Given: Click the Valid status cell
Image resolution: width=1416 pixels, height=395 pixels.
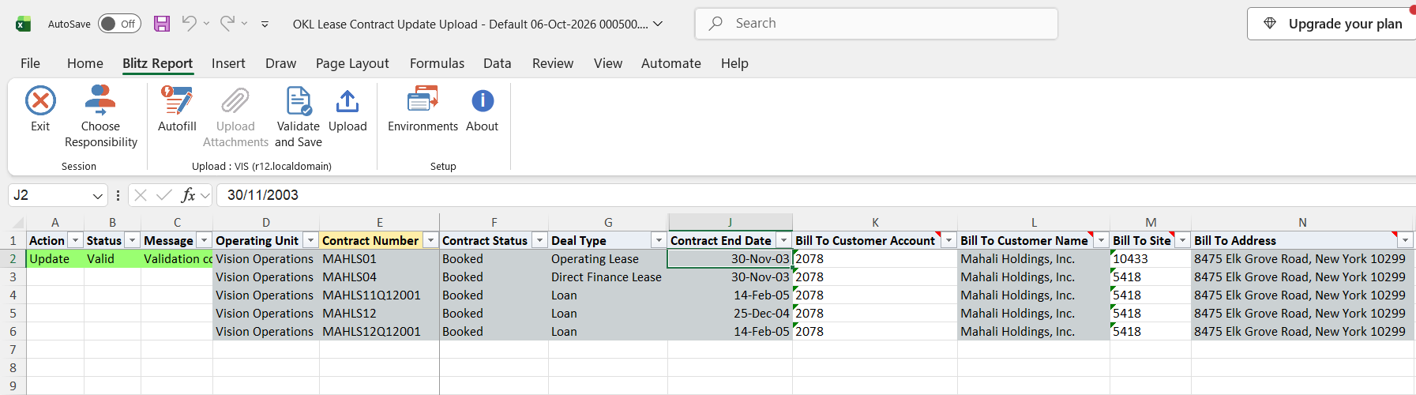Looking at the screenshot, I should click(x=112, y=258).
